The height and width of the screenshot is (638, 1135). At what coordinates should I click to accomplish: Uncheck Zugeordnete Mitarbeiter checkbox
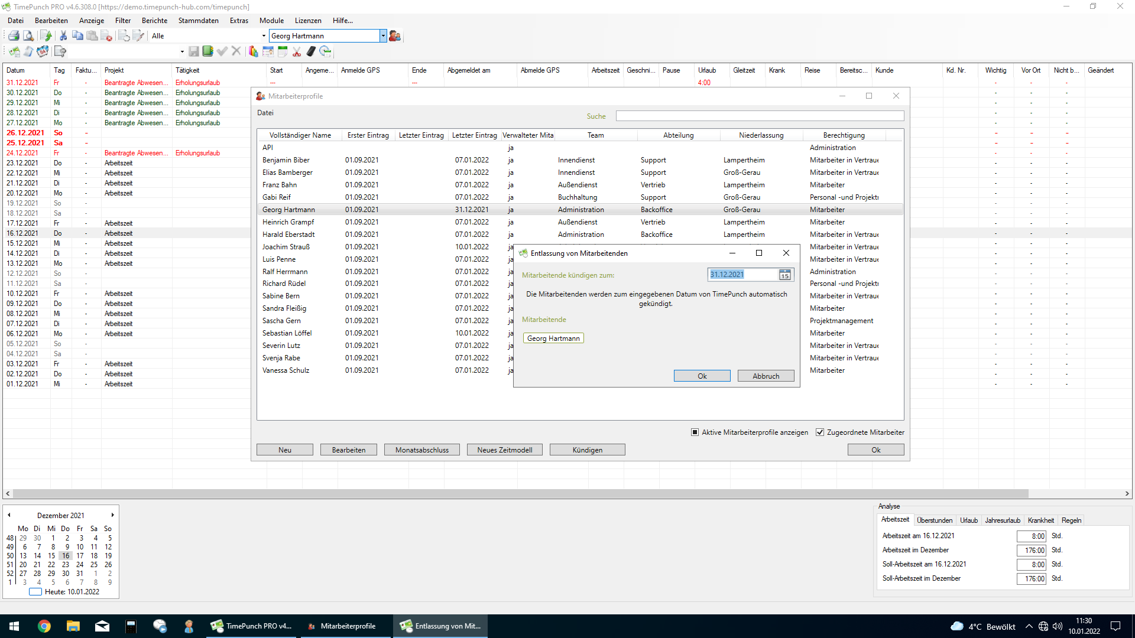(820, 432)
